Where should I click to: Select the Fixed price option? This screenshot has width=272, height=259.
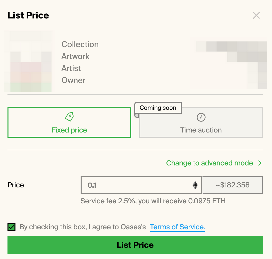coord(69,122)
